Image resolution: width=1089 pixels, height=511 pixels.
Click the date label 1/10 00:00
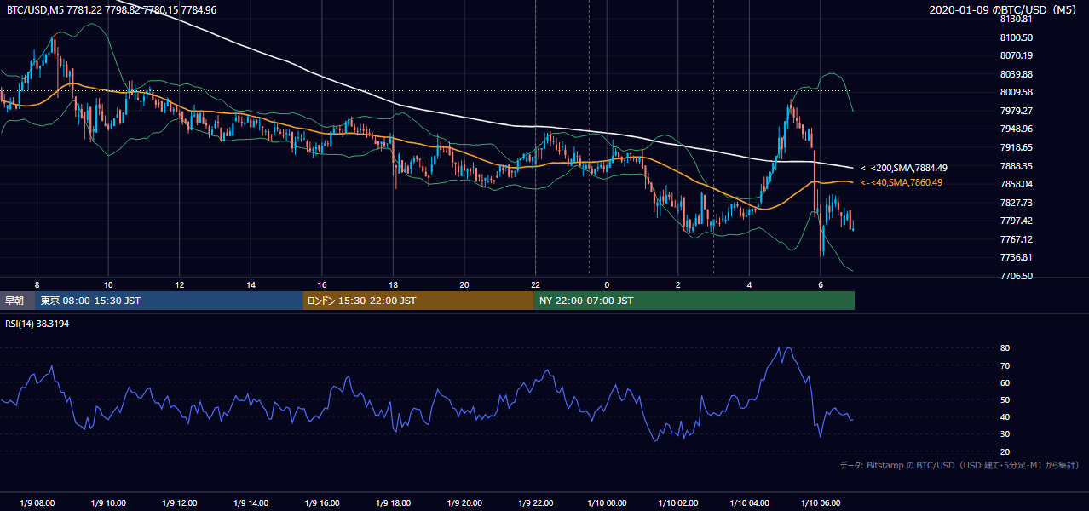[607, 502]
